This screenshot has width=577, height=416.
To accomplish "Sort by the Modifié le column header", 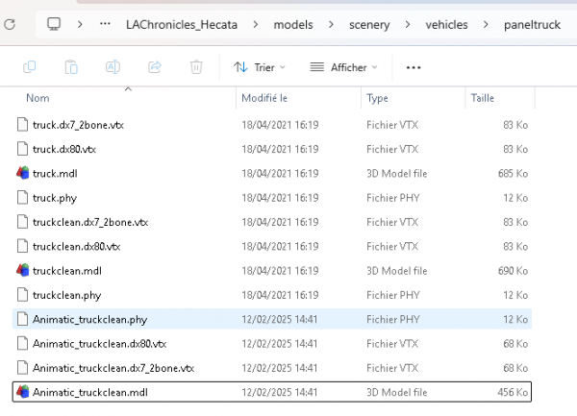I will pos(264,98).
